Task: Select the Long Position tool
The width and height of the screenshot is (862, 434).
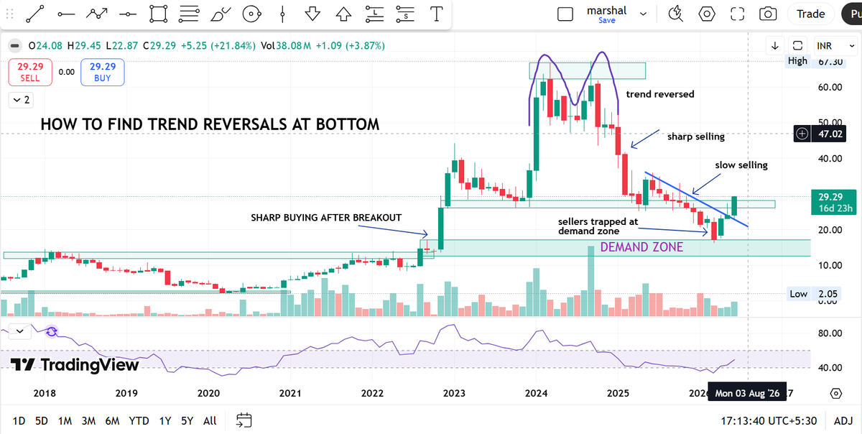Action: pyautogui.click(x=374, y=14)
